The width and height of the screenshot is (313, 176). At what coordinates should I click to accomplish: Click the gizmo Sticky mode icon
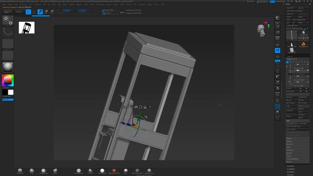[x=127, y=107]
